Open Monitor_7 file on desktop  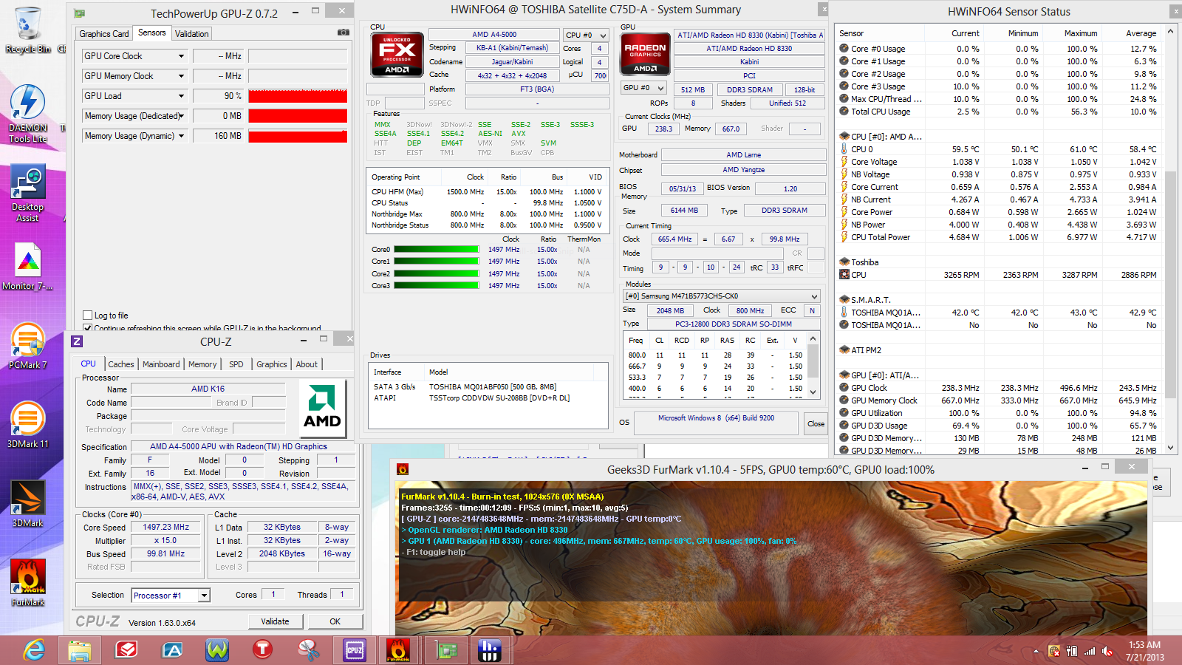[27, 267]
